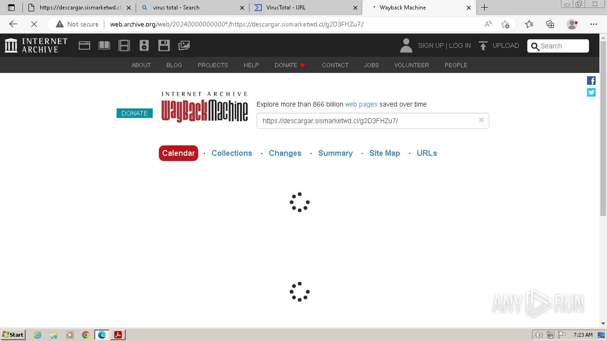This screenshot has width=607, height=341.
Task: Open the Windows Start menu
Action: 13,335
